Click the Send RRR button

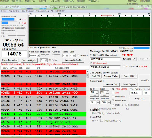coord(129,76)
